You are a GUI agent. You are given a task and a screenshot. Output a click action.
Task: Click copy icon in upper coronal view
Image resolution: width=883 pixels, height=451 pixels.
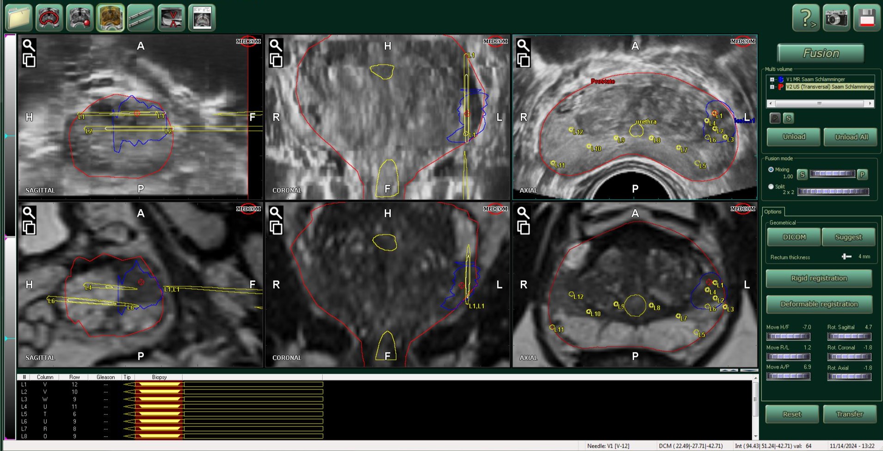[276, 61]
